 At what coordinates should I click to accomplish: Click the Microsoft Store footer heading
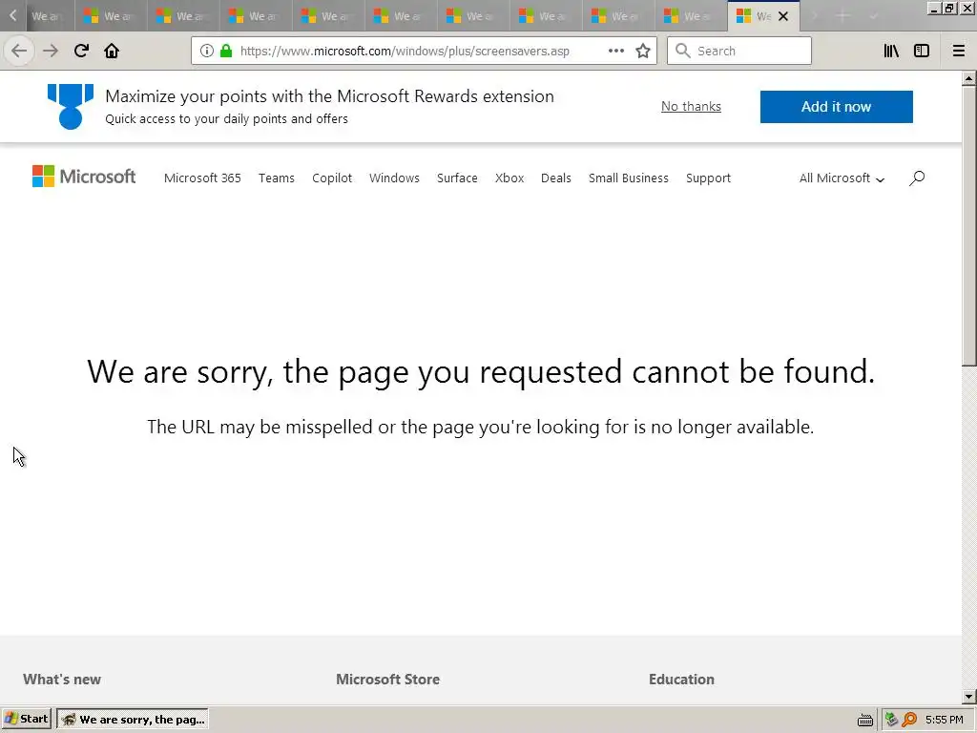pyautogui.click(x=387, y=680)
